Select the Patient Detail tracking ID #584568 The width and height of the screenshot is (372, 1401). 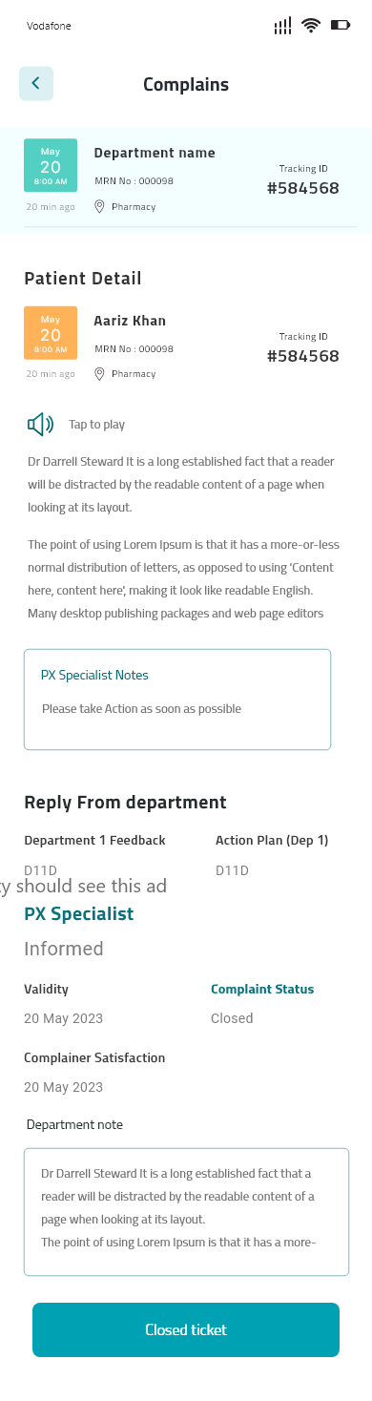[x=303, y=356]
